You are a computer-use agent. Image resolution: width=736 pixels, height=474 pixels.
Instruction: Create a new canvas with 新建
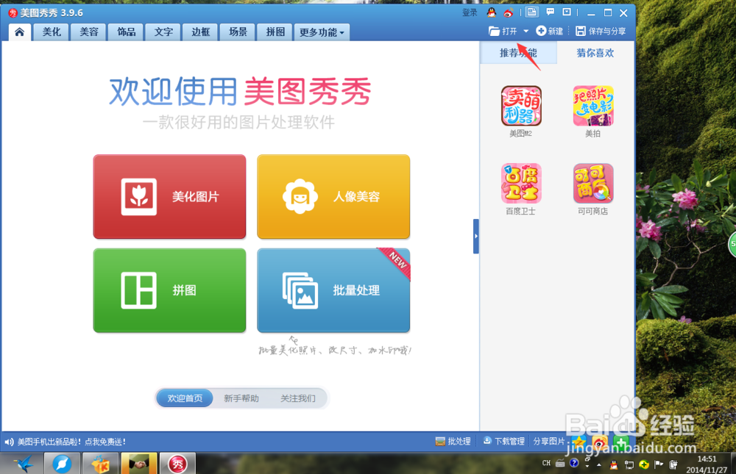550,31
